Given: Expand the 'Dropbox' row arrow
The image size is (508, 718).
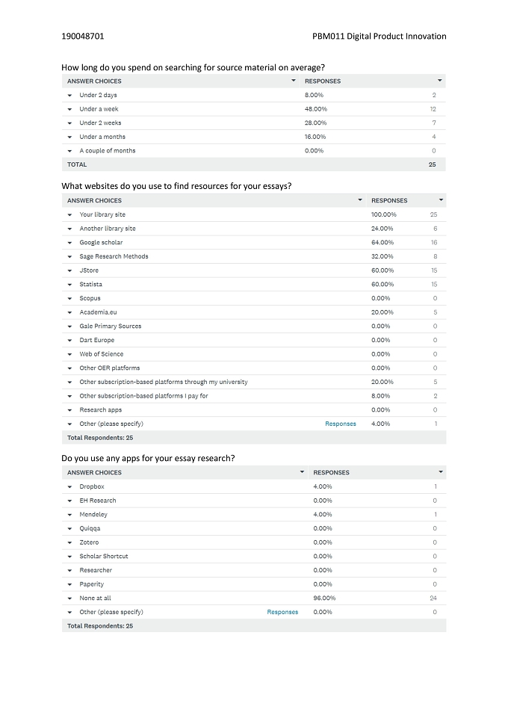Looking at the screenshot, I should [x=69, y=486].
